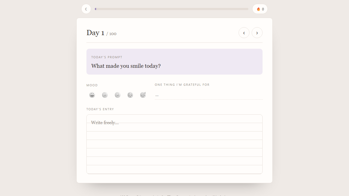Toggle dark mode with the moon icon
Image resolution: width=349 pixels, height=196 pixels.
pyautogui.click(x=86, y=9)
